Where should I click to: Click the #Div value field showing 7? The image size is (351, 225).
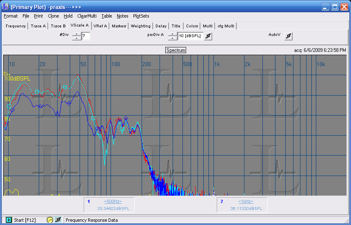coord(86,36)
